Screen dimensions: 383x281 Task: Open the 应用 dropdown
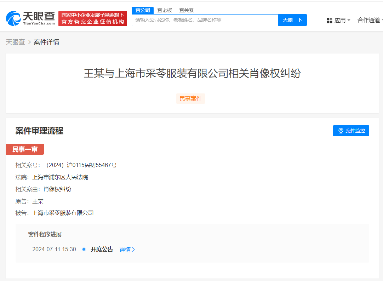coord(342,20)
